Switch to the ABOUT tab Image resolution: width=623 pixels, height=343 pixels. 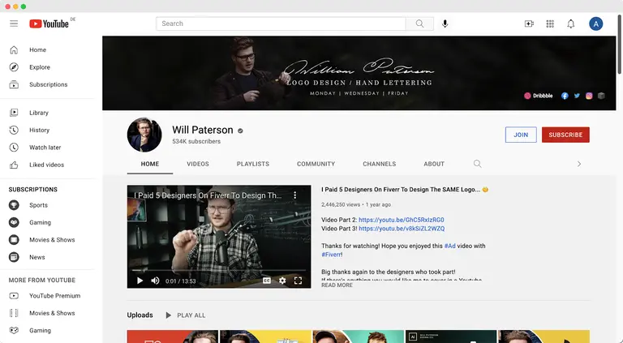(x=434, y=164)
